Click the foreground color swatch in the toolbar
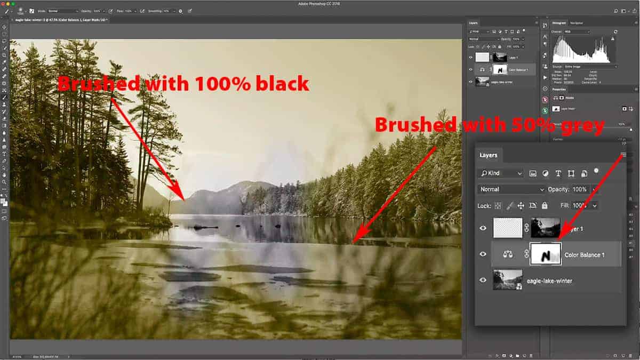The height and width of the screenshot is (360, 640). pos(3,200)
